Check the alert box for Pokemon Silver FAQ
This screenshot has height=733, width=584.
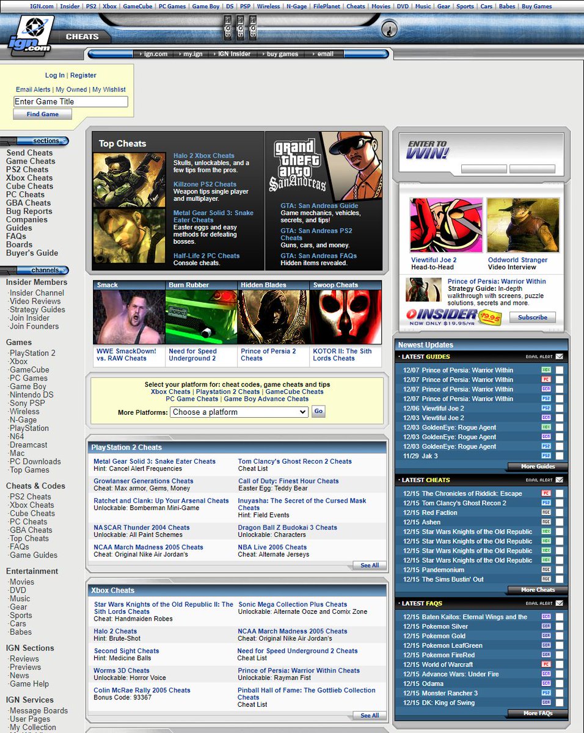coord(560,626)
